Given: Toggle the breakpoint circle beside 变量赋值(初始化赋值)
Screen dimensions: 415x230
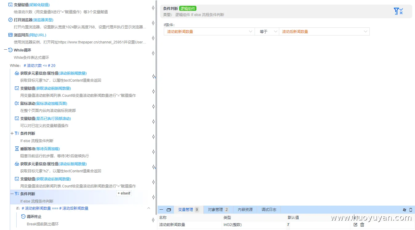Looking at the screenshot, I should [x=153, y=8].
